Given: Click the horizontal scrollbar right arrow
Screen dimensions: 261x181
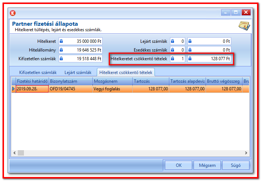Looking at the screenshot, I should click(x=246, y=153).
